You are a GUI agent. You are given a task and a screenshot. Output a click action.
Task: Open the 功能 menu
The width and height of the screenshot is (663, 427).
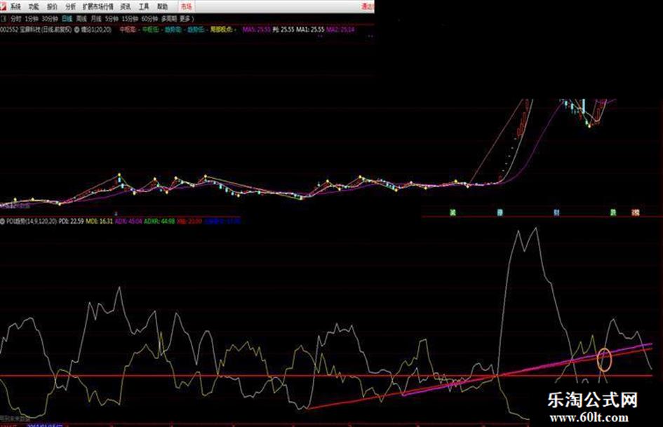tap(34, 6)
